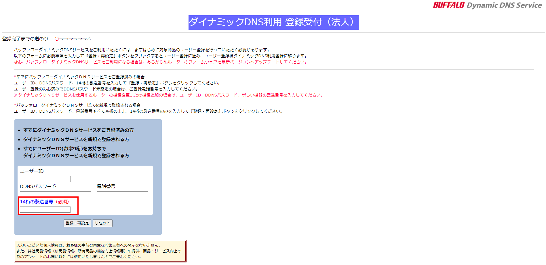Select the DDNSパスワード field label
Image resolution: width=546 pixels, height=265 pixels.
(x=37, y=186)
